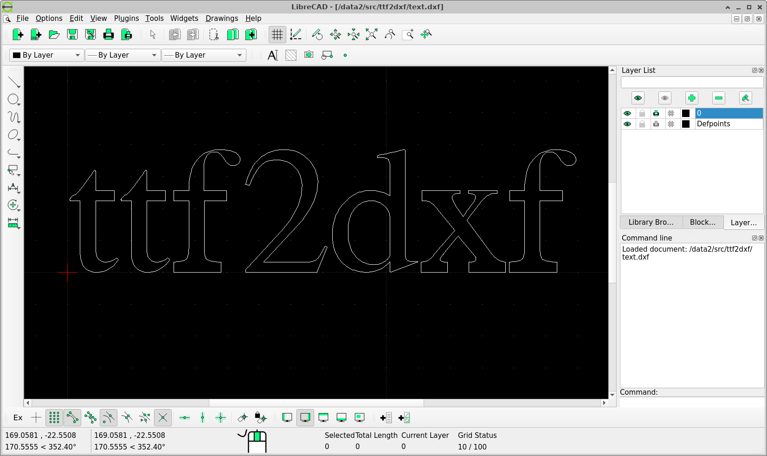Open the Modify tools in the left toolbar
This screenshot has width=767, height=456.
[x=13, y=205]
